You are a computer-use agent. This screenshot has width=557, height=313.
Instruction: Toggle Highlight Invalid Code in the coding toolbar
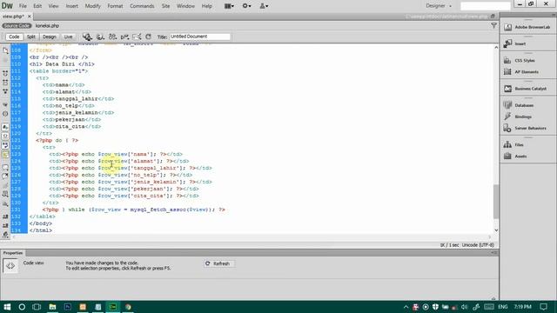[x=5, y=136]
